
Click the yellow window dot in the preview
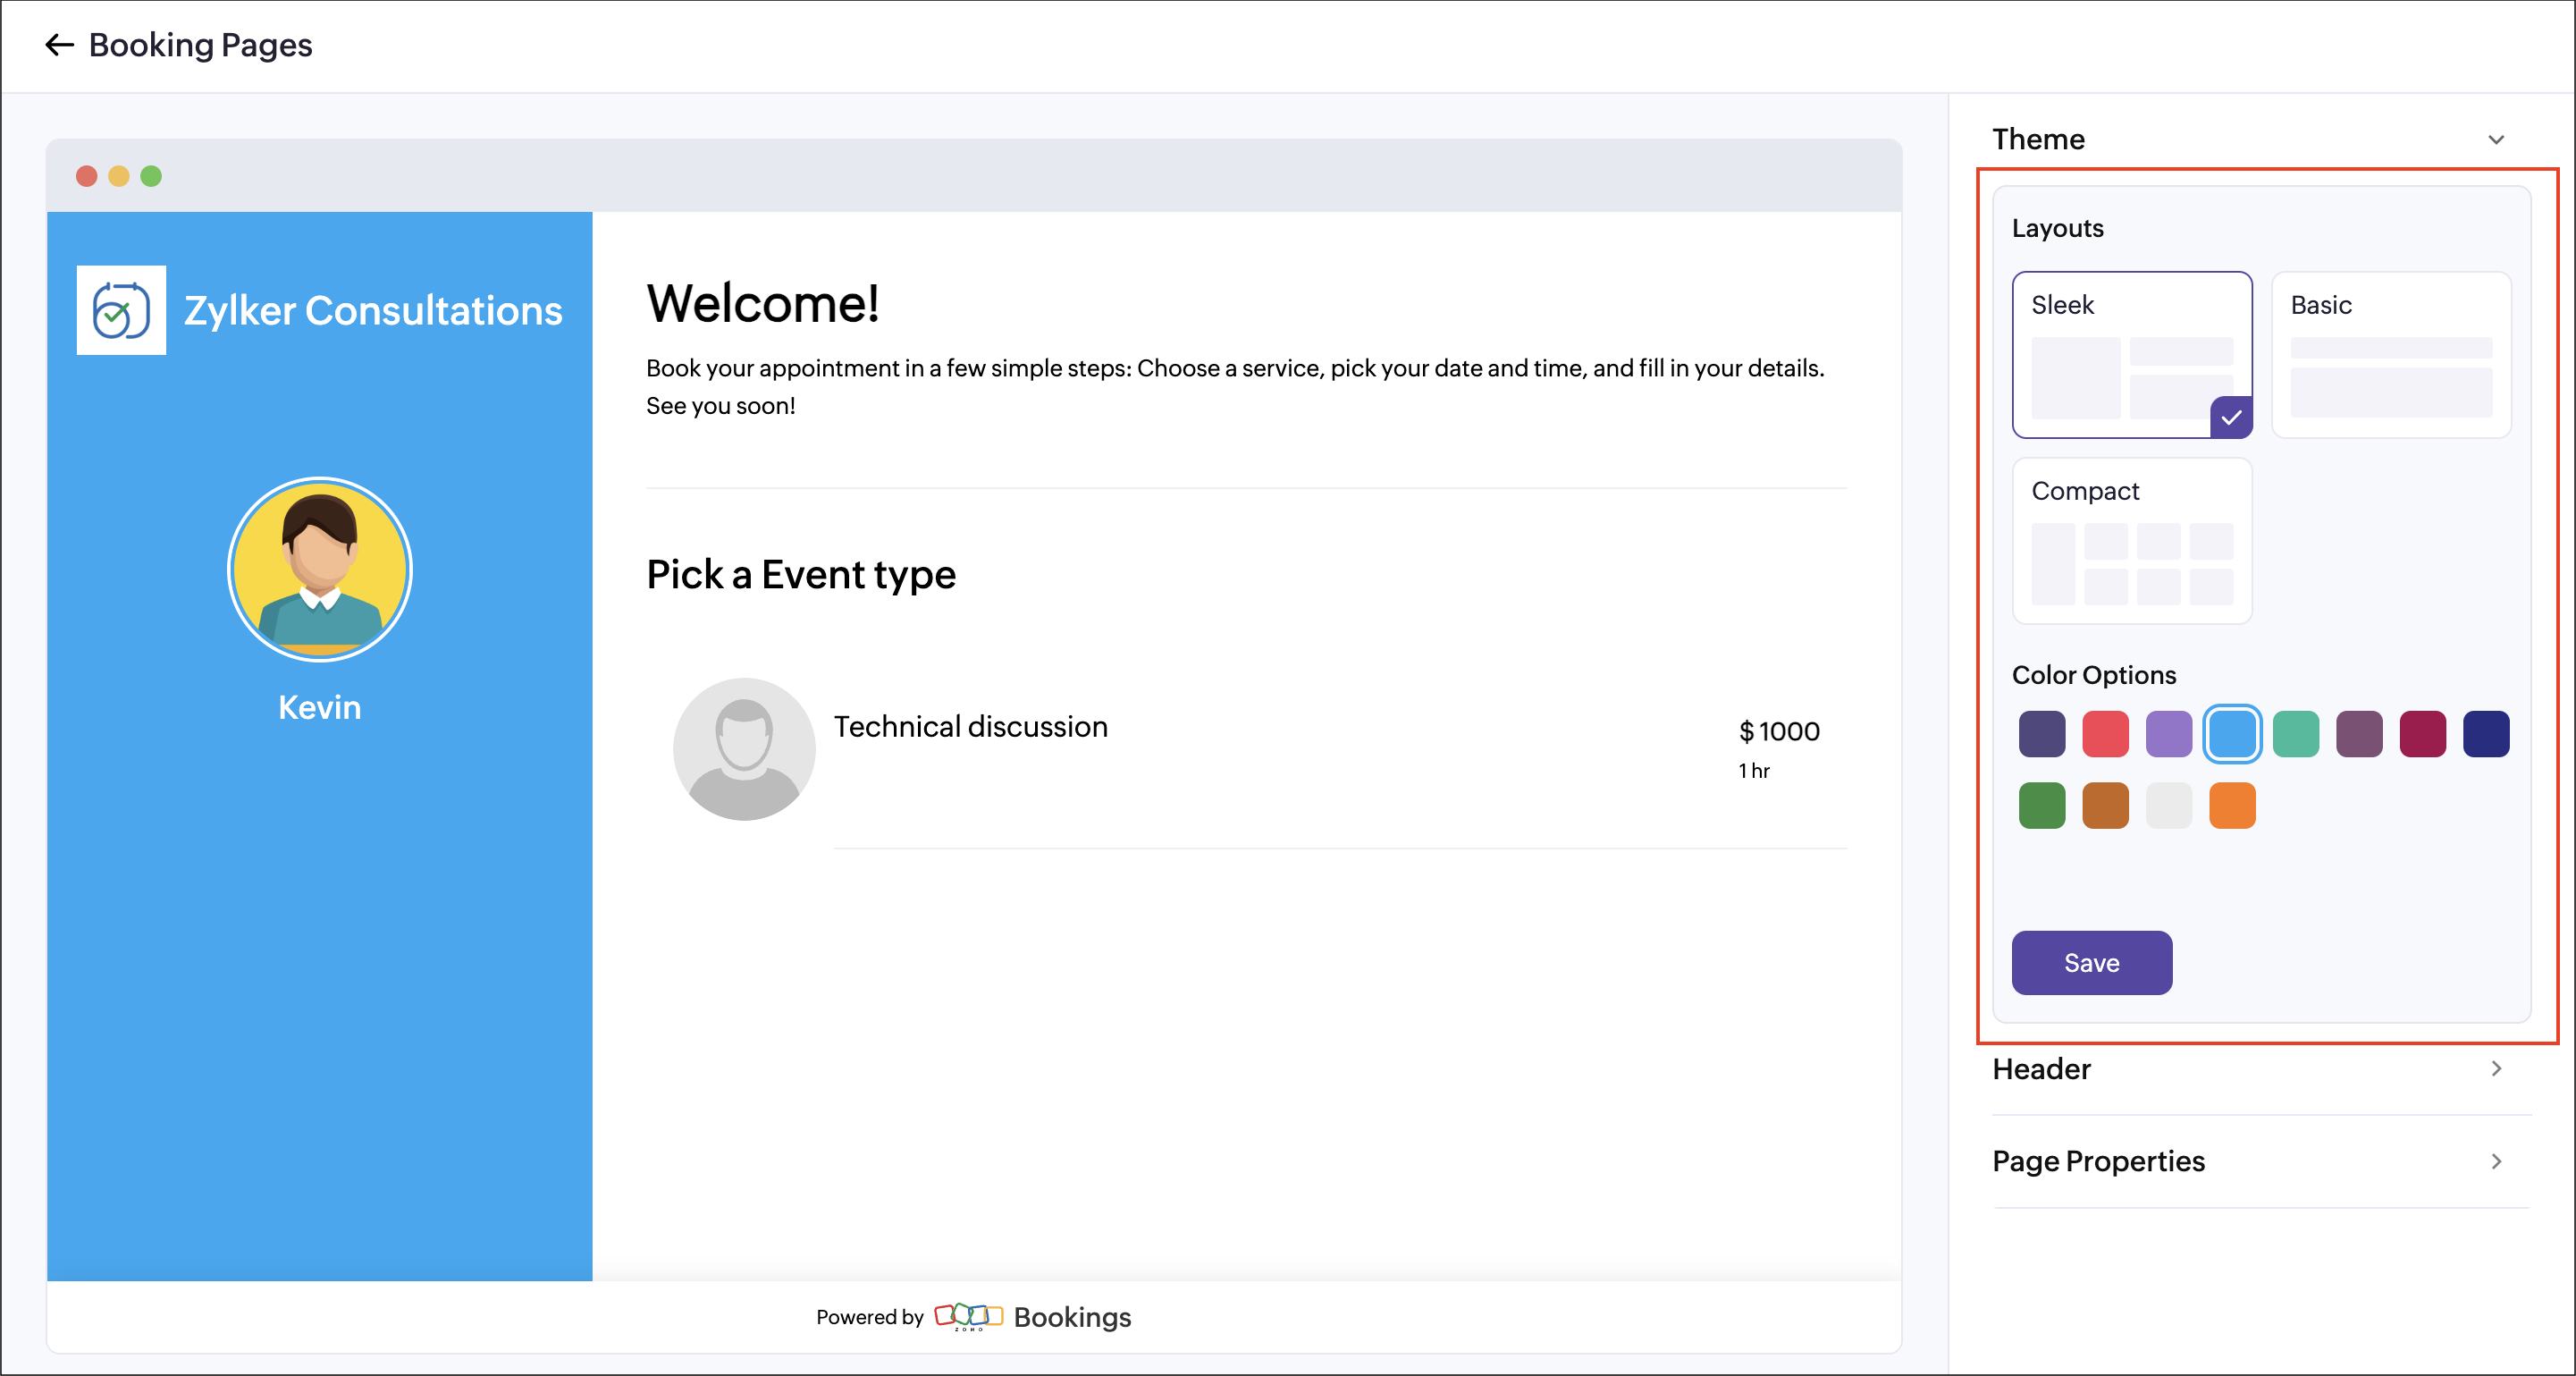click(x=119, y=176)
